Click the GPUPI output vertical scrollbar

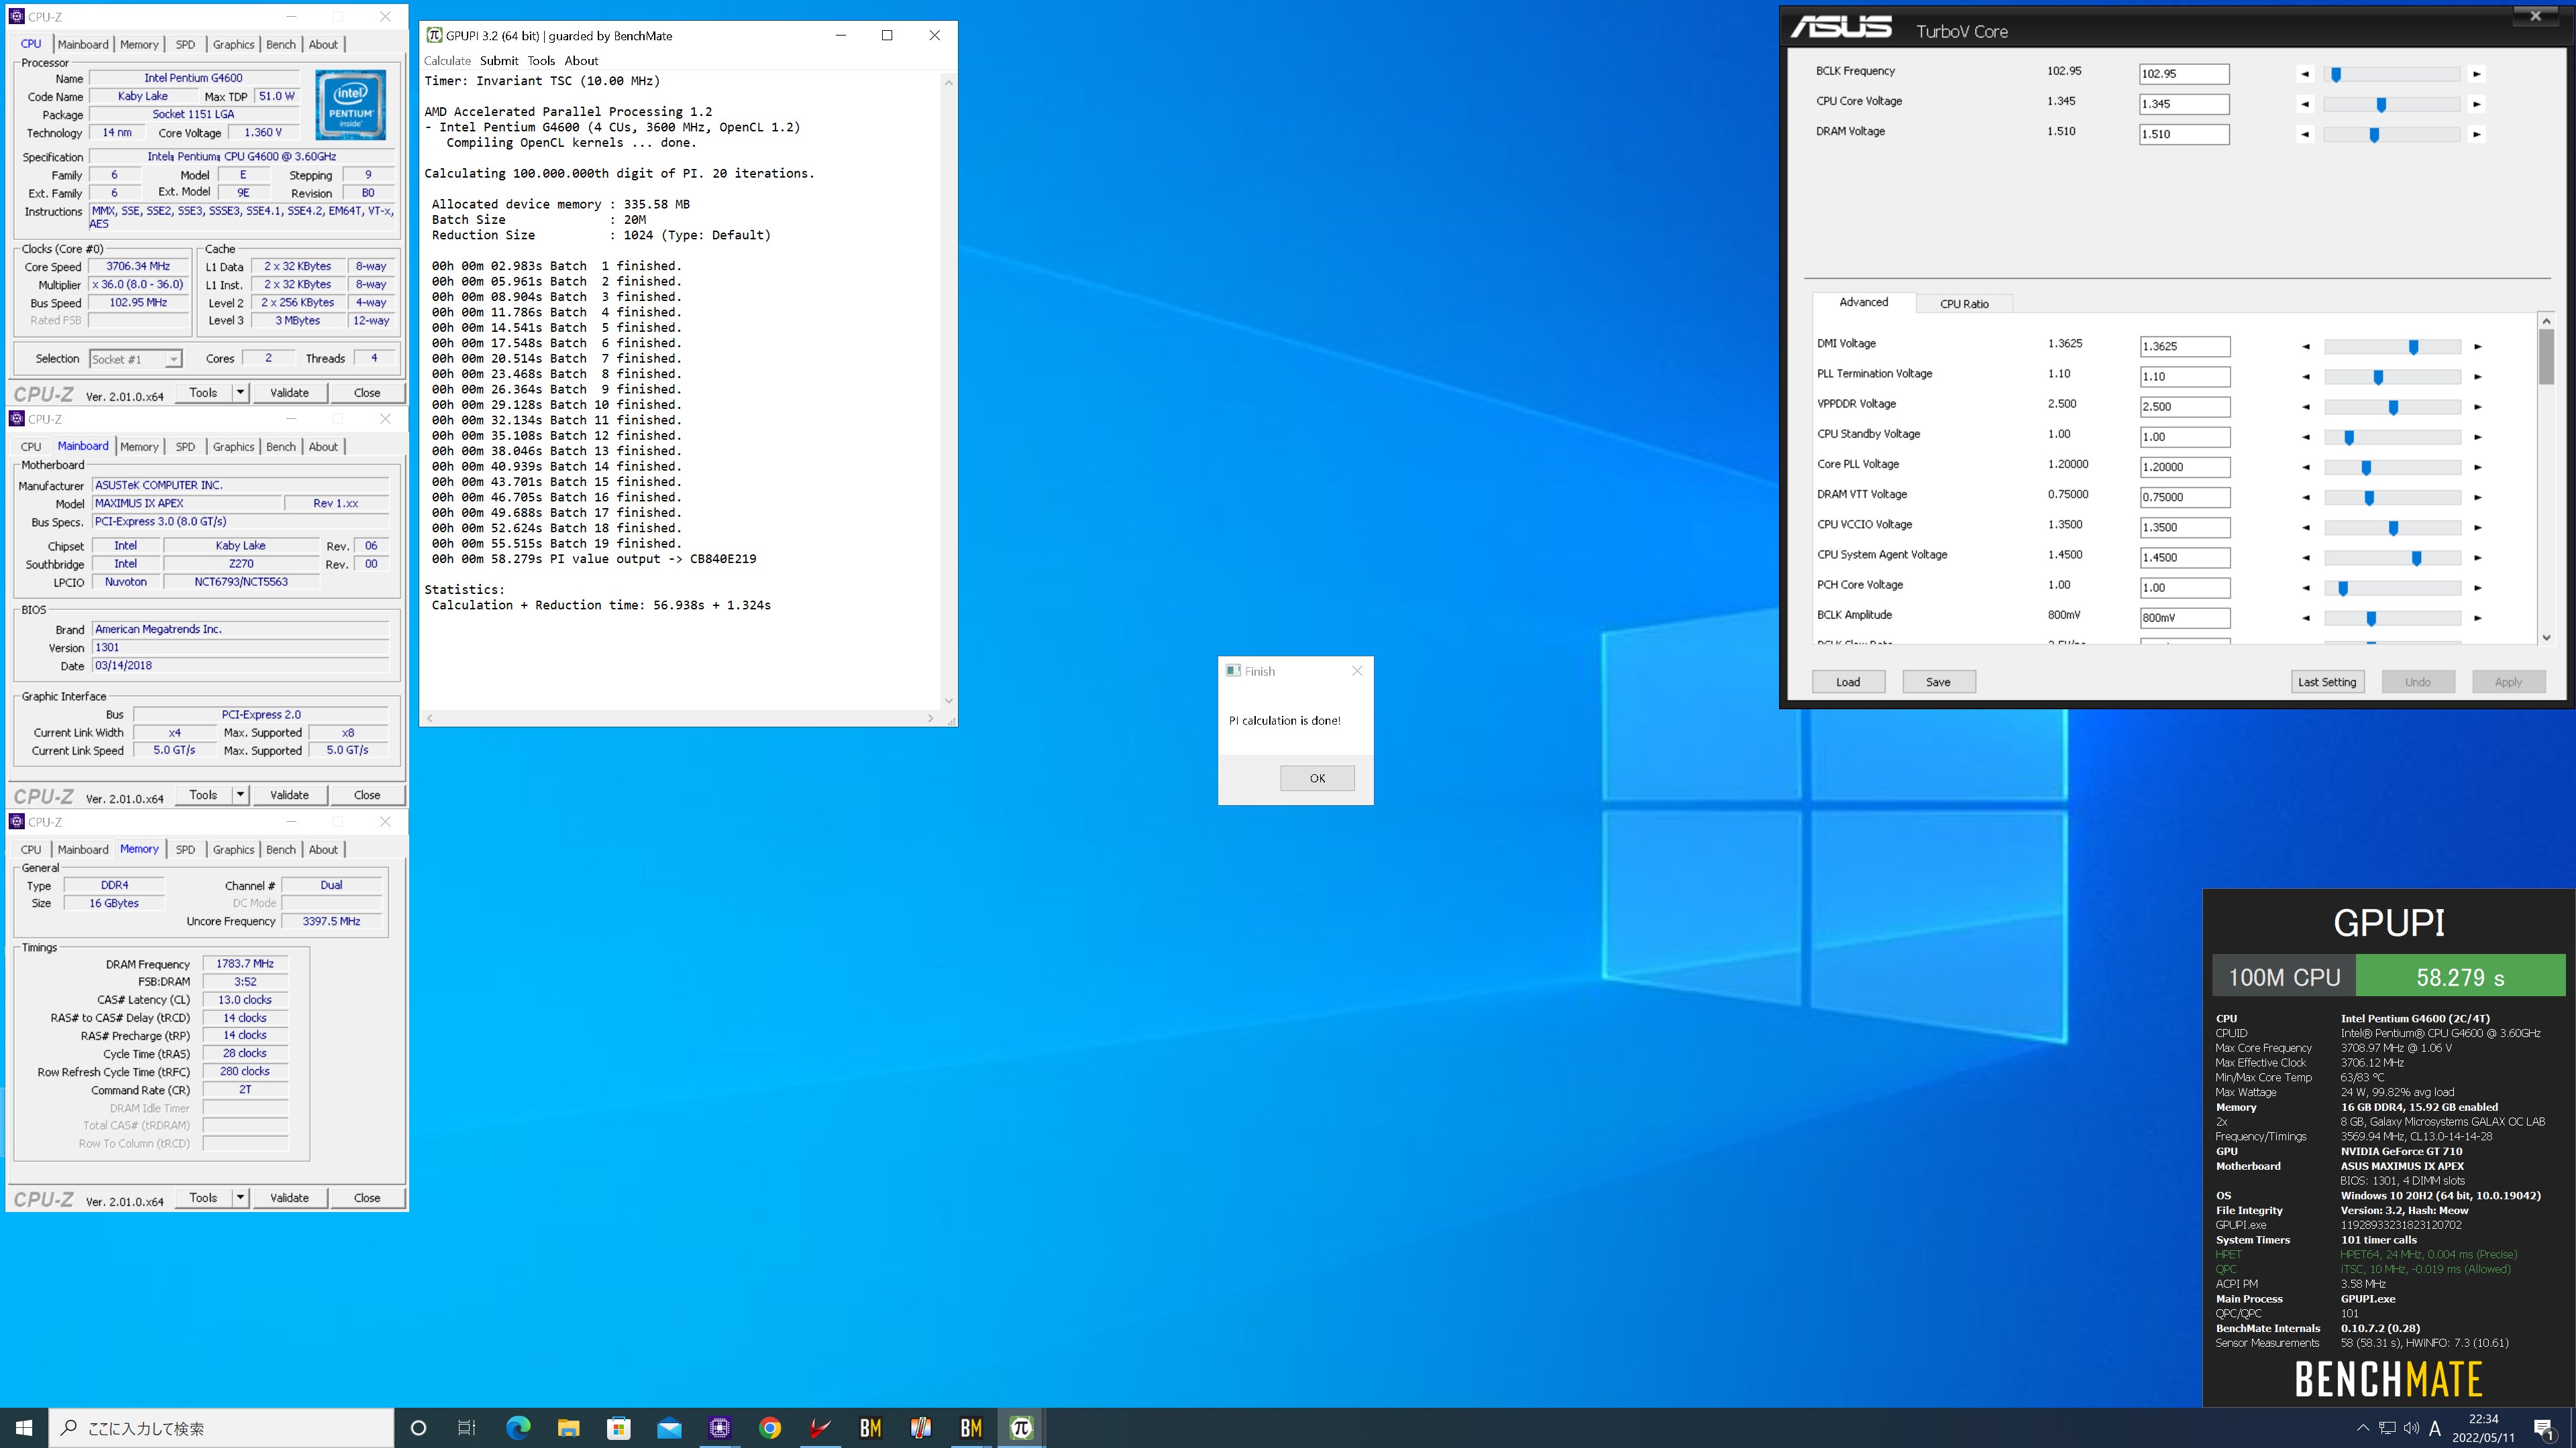(x=948, y=391)
